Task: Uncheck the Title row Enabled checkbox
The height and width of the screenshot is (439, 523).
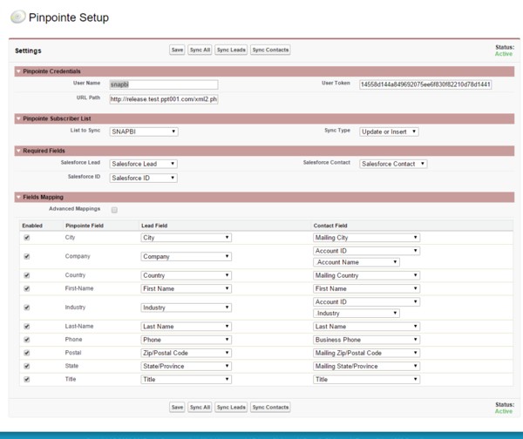Action: (x=27, y=379)
